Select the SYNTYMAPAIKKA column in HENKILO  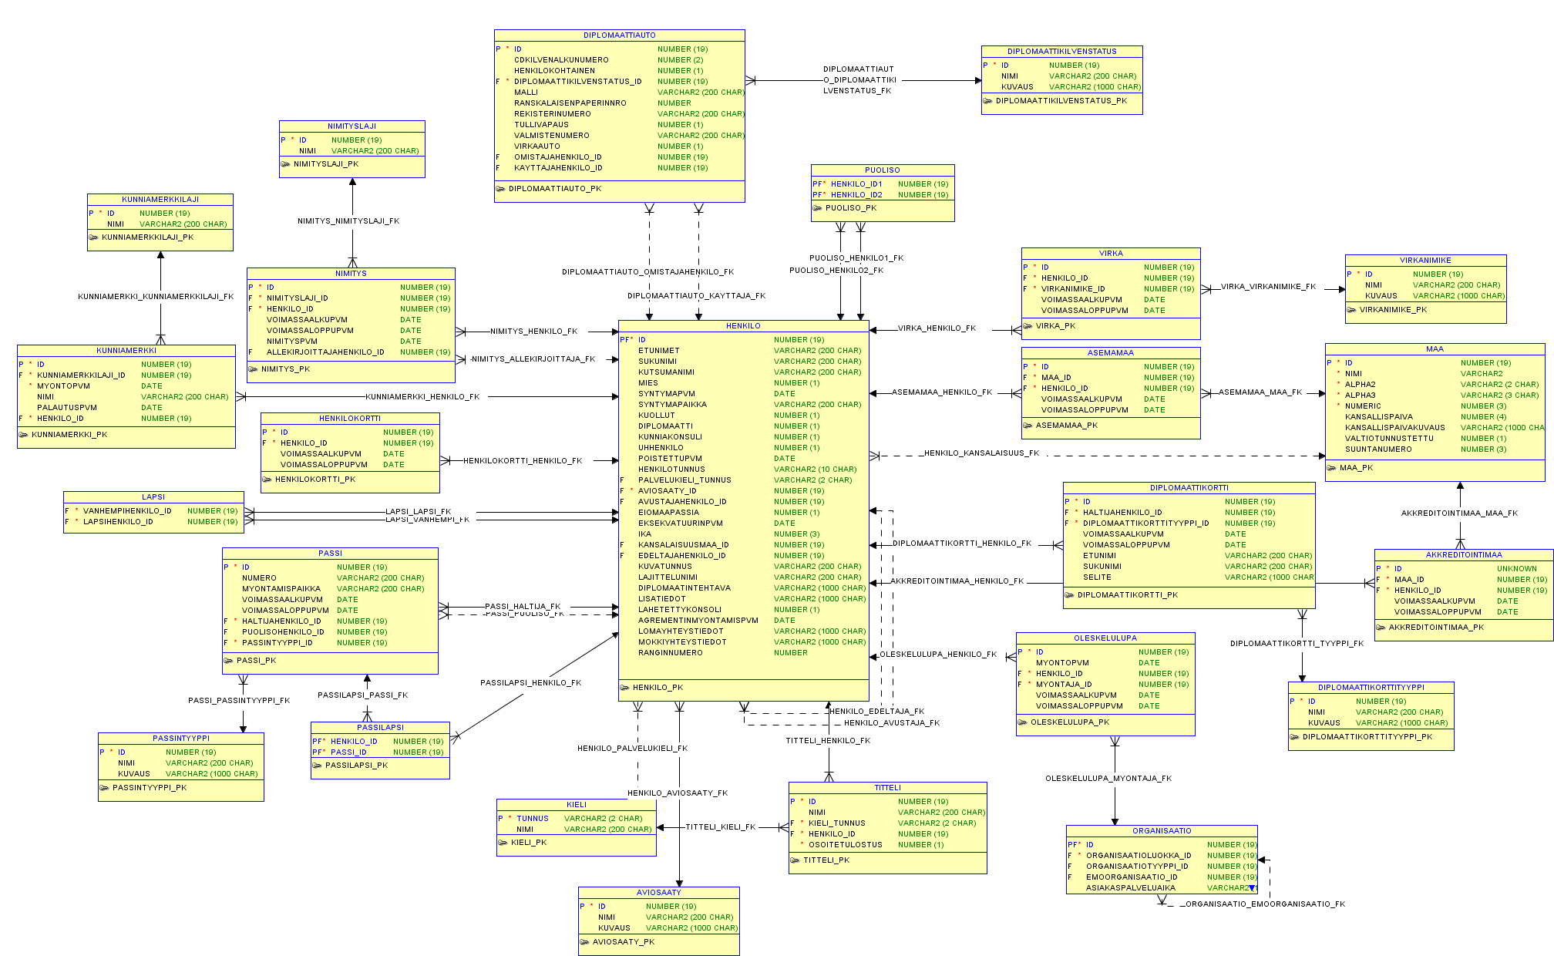743,405
